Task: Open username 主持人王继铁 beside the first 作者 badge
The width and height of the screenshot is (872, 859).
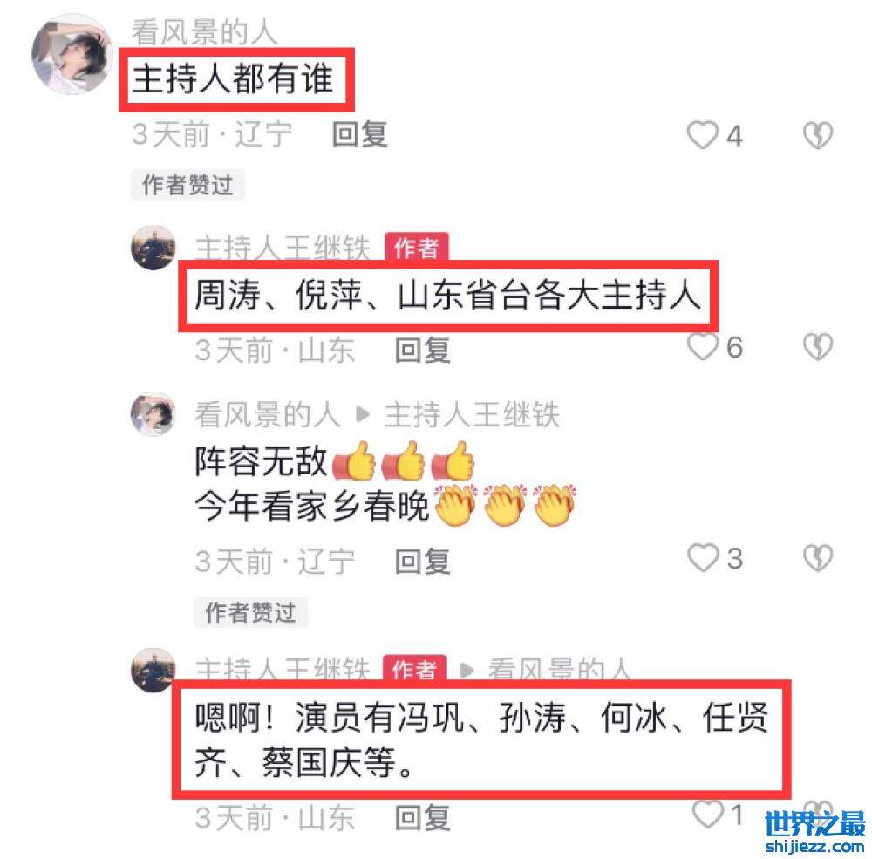Action: point(283,248)
